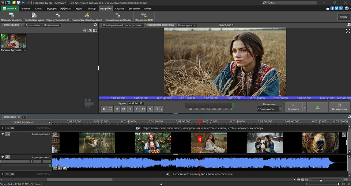
Task: Click the На весь экран button
Action: click(340, 107)
